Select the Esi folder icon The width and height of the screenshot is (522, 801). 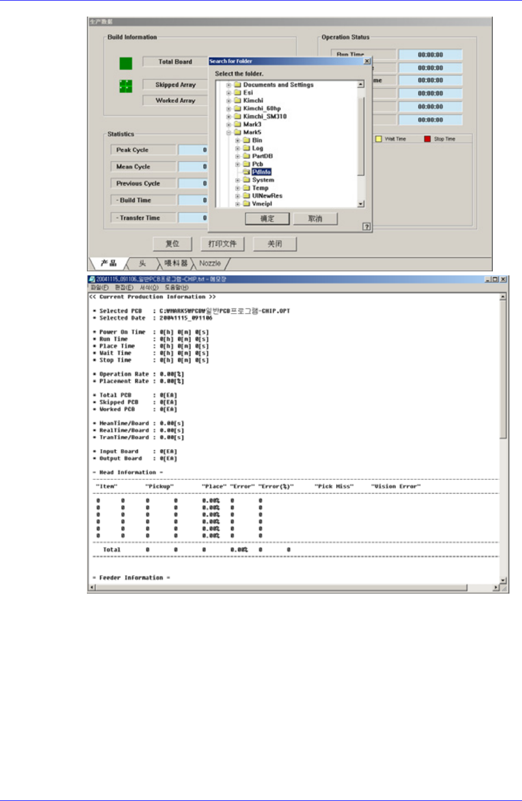pyautogui.click(x=237, y=93)
